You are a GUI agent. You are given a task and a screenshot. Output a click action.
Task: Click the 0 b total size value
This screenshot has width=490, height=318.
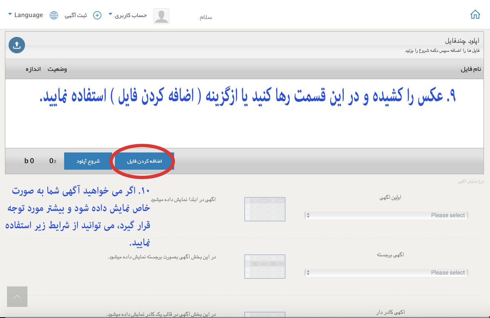click(x=29, y=161)
